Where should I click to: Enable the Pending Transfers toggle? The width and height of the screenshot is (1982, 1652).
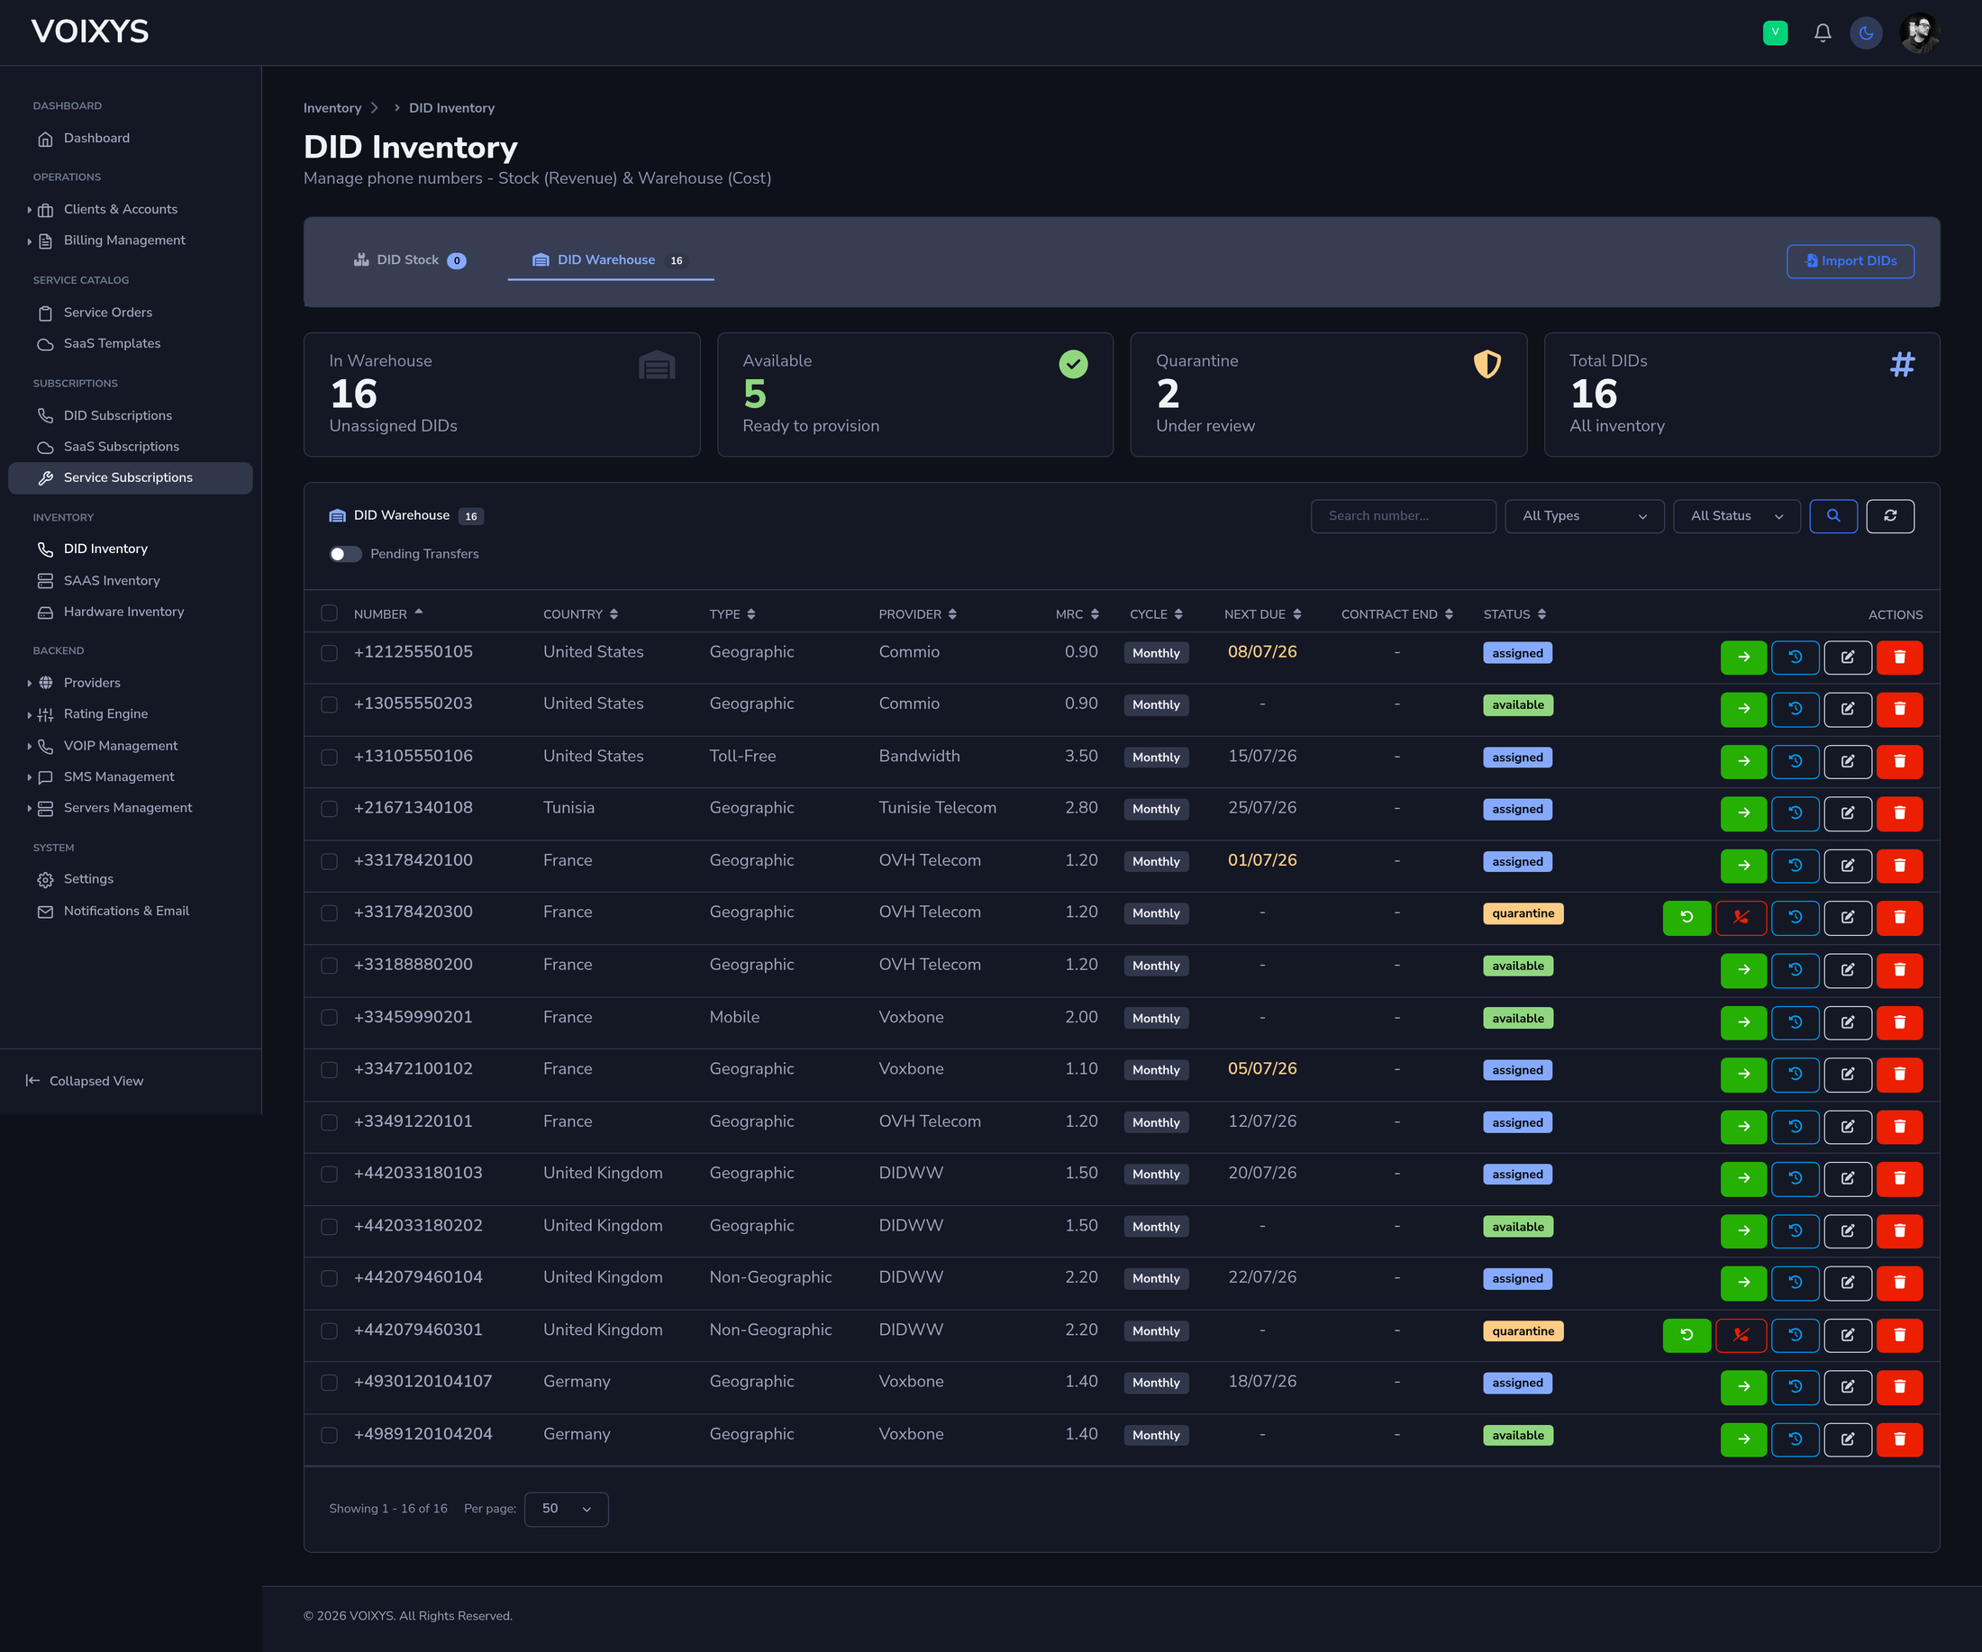point(344,555)
